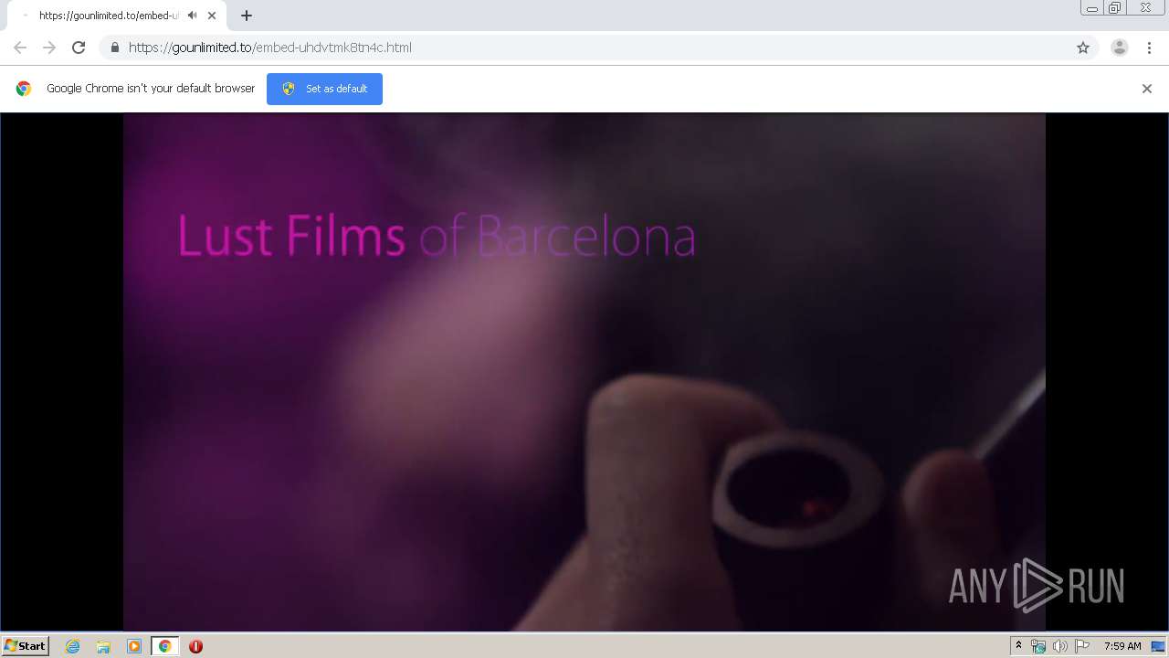Image resolution: width=1169 pixels, height=658 pixels.
Task: Open the Windows Start menu
Action: point(25,646)
